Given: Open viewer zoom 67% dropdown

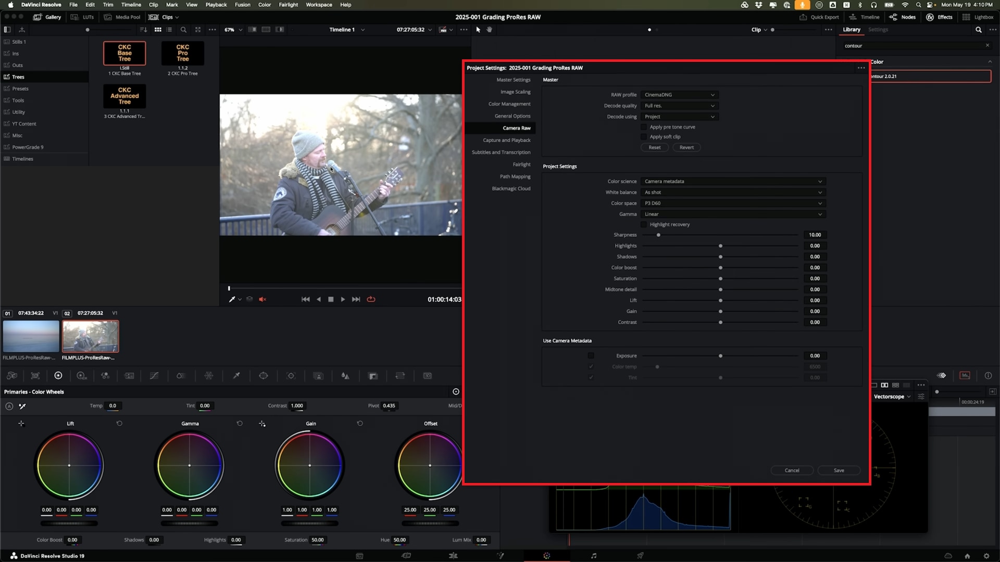Looking at the screenshot, I should click(233, 30).
